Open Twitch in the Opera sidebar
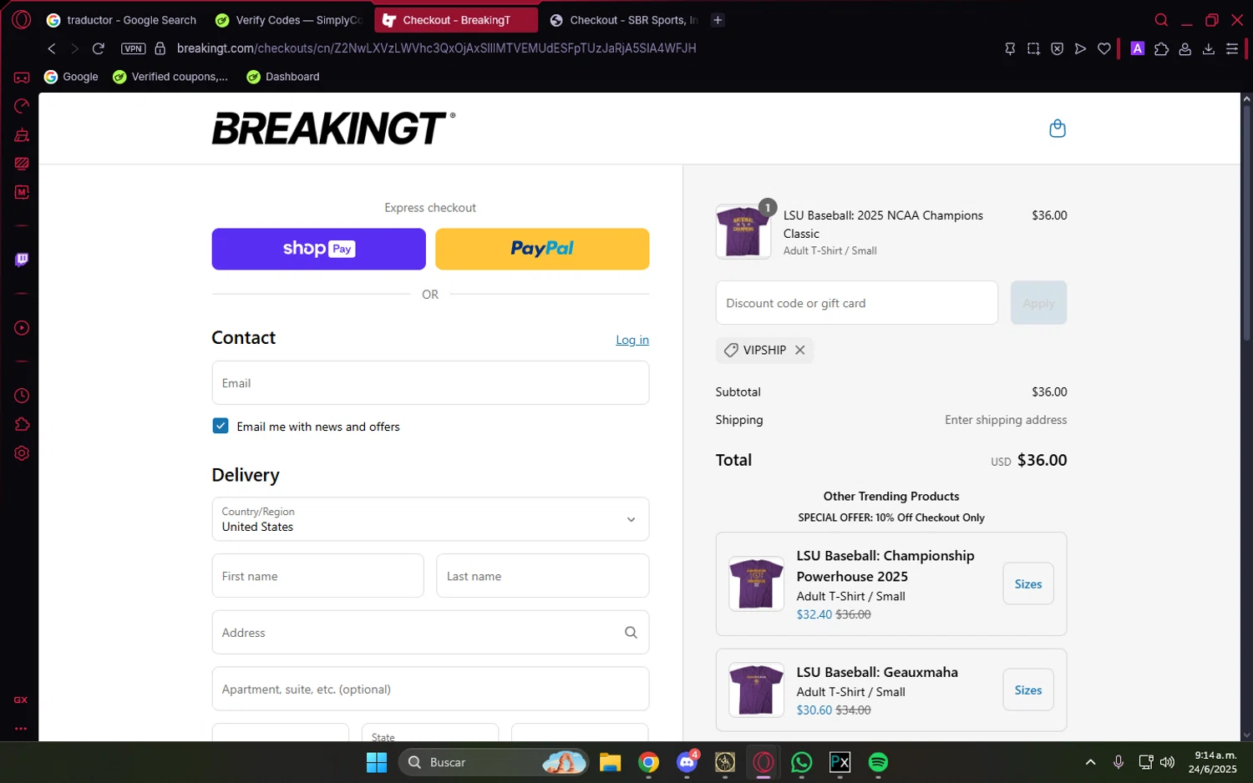Screen dimensions: 1253x783 [x=22, y=260]
